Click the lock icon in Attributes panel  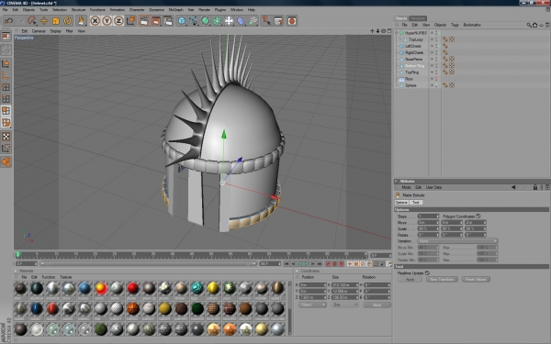pos(535,187)
